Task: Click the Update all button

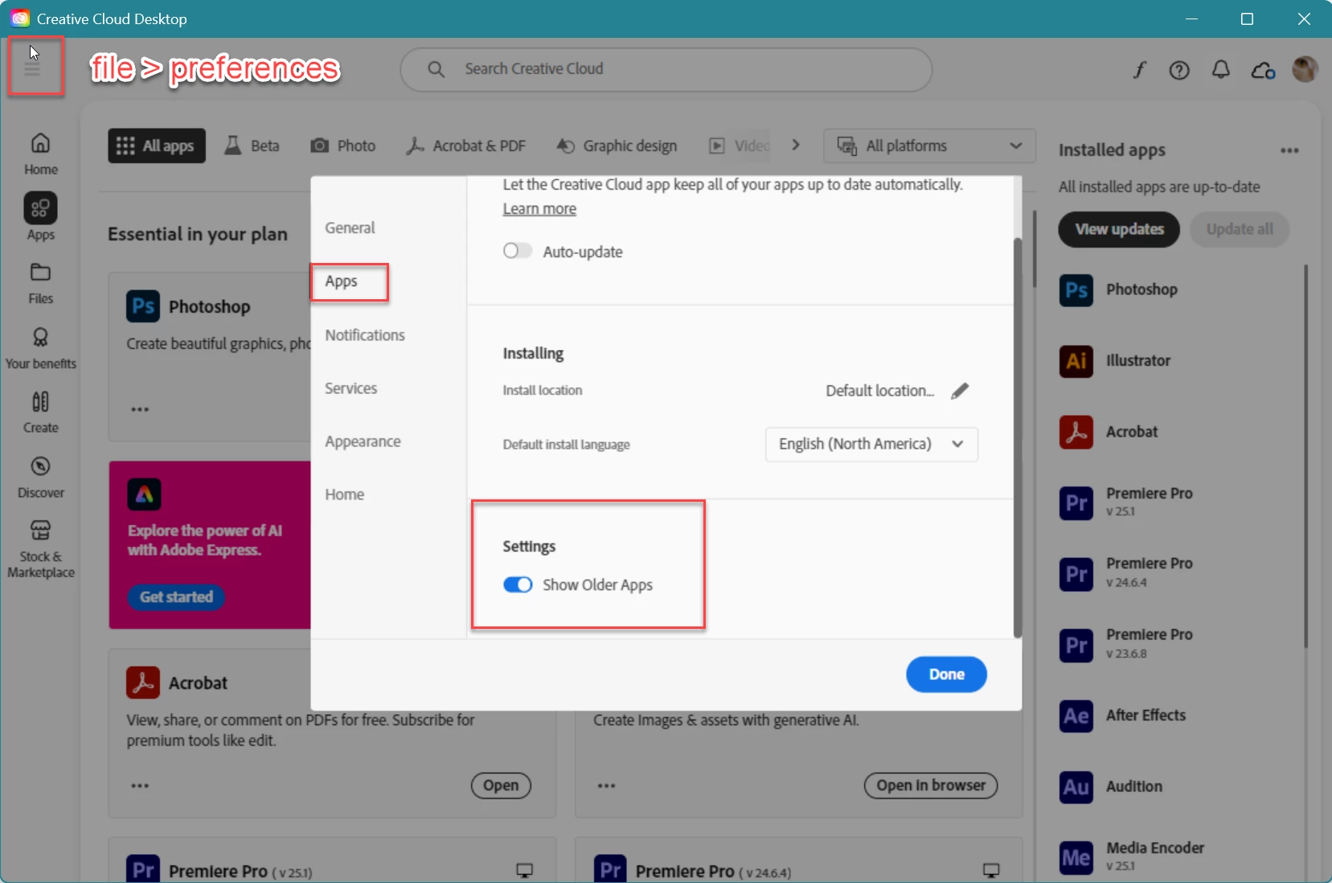Action: [x=1239, y=229]
